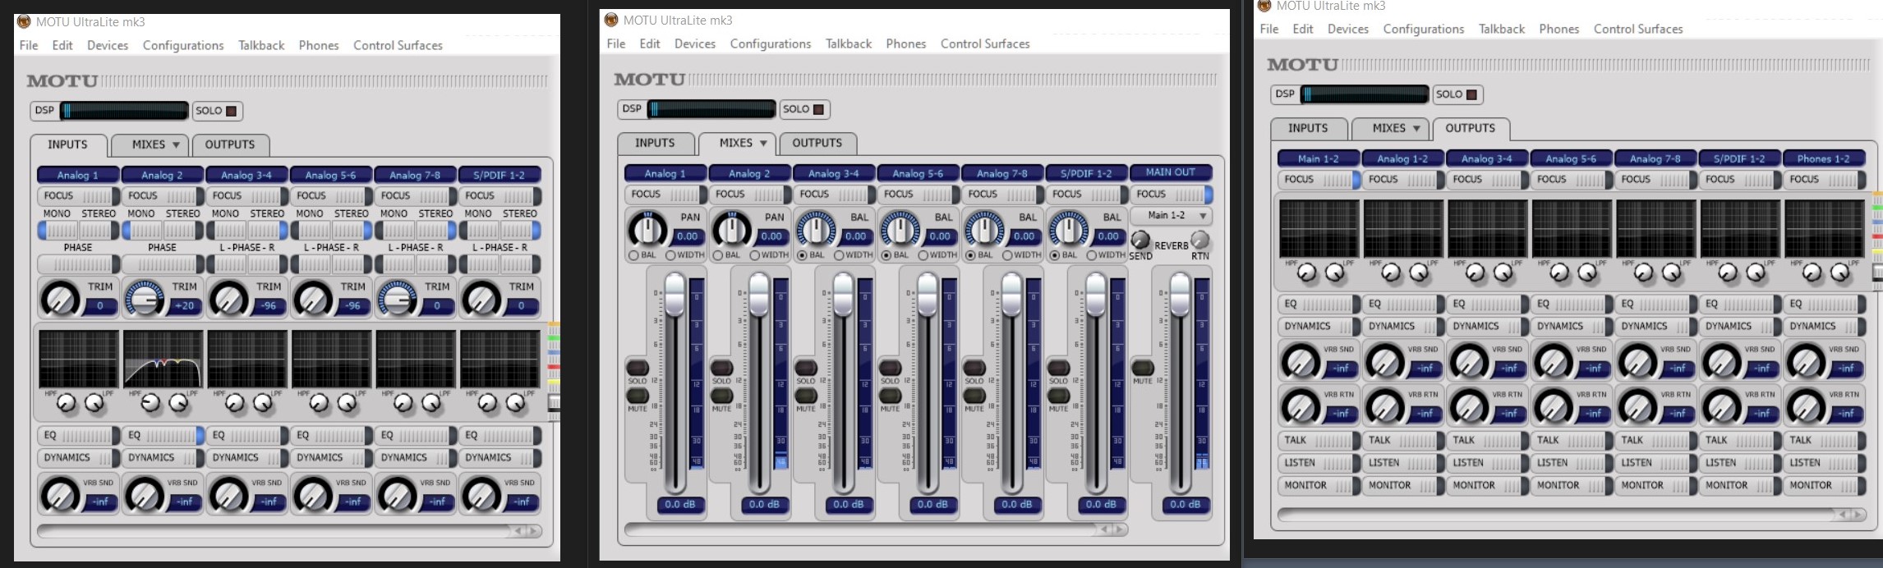
Task: Toggle Analog 2 EQ switch, left window
Action: pos(163,436)
